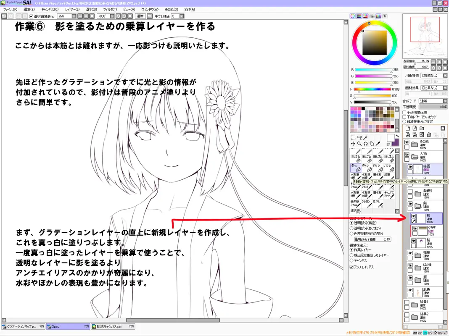The image size is (449, 336).
Task: Select the rotate canvas tool
Action: (366, 144)
